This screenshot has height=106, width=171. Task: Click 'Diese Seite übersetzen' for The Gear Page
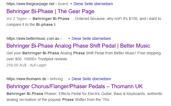pos(93,4)
